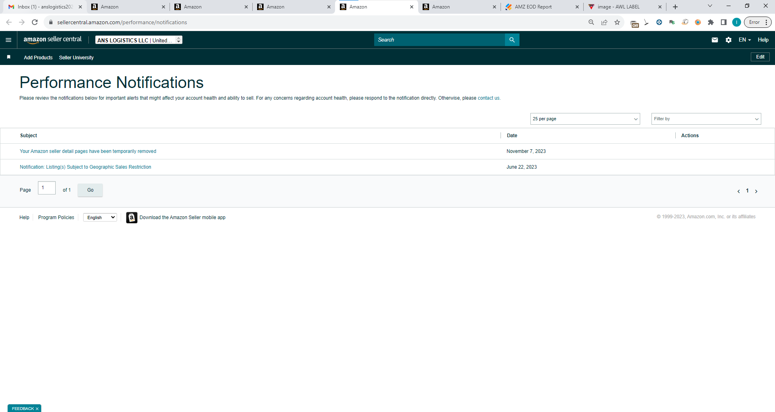Switch to the image - AWL LABEL tab

(x=625, y=7)
